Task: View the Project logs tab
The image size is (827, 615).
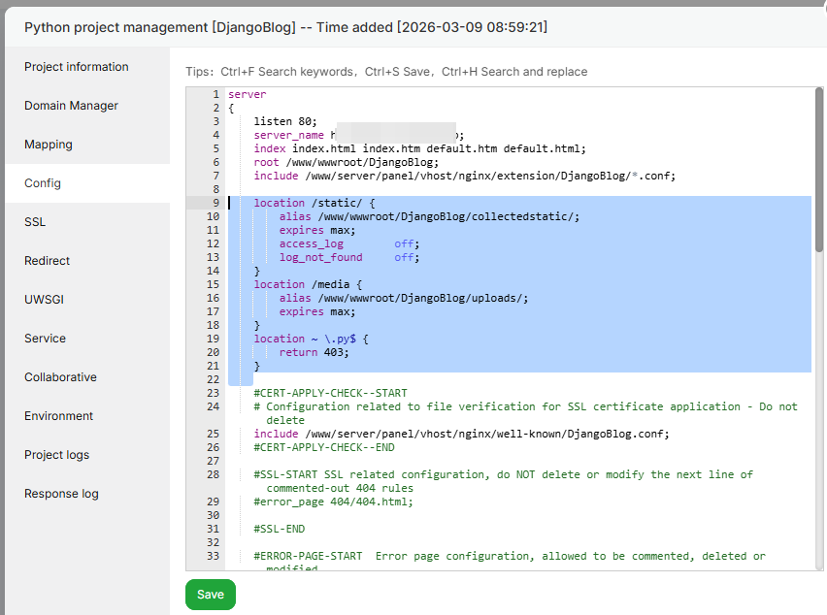Action: click(56, 455)
